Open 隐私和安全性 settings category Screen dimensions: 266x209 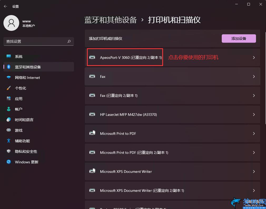[39, 151]
